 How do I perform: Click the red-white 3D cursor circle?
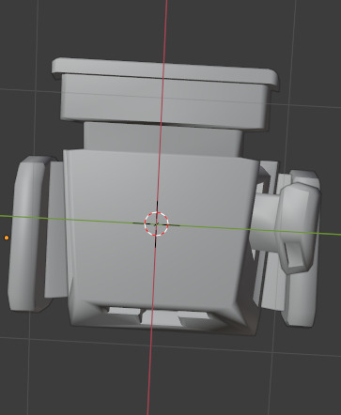pos(157,223)
